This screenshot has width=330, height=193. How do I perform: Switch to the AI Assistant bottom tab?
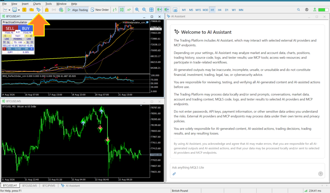coord(71,186)
